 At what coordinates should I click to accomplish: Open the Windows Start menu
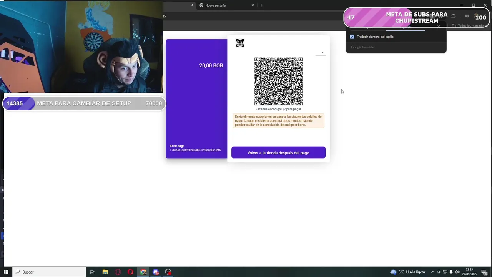click(x=6, y=272)
